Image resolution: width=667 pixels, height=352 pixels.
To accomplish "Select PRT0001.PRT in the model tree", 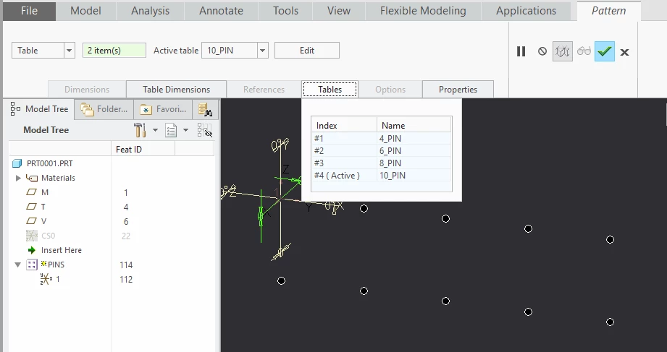I will pos(49,163).
